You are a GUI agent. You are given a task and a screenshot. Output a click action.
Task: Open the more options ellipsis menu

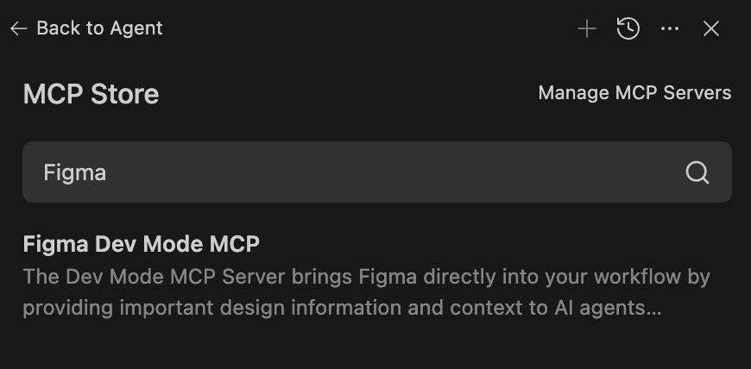pos(670,29)
